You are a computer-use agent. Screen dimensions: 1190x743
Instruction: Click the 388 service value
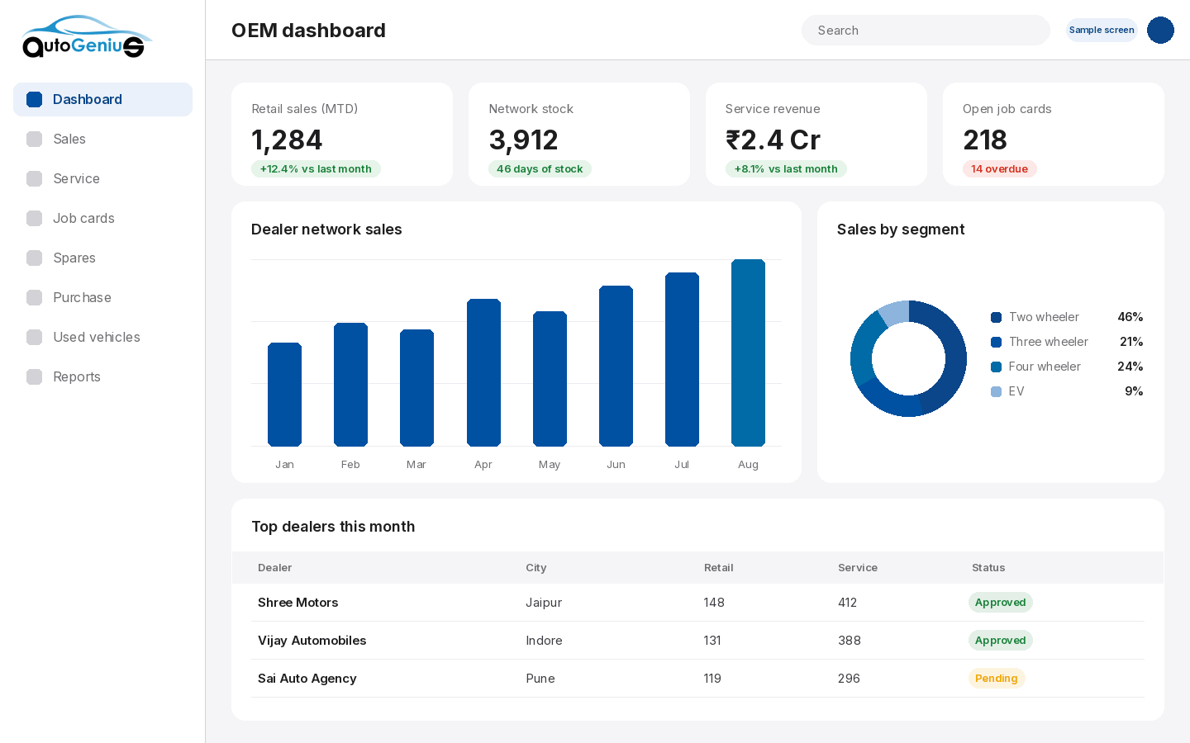pos(850,641)
